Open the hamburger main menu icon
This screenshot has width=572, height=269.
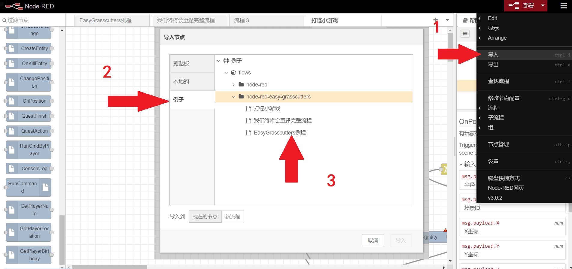point(564,6)
